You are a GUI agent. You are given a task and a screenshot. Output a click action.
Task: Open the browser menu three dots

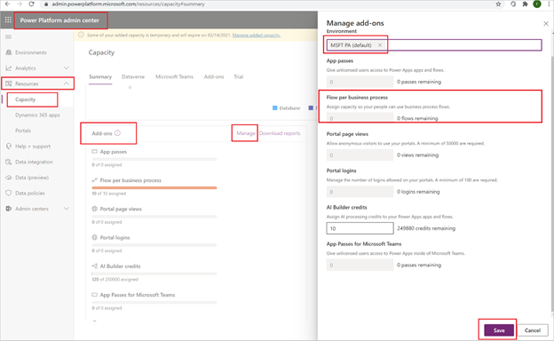click(x=548, y=4)
